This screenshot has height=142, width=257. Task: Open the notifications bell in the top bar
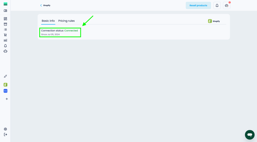pyautogui.click(x=217, y=6)
